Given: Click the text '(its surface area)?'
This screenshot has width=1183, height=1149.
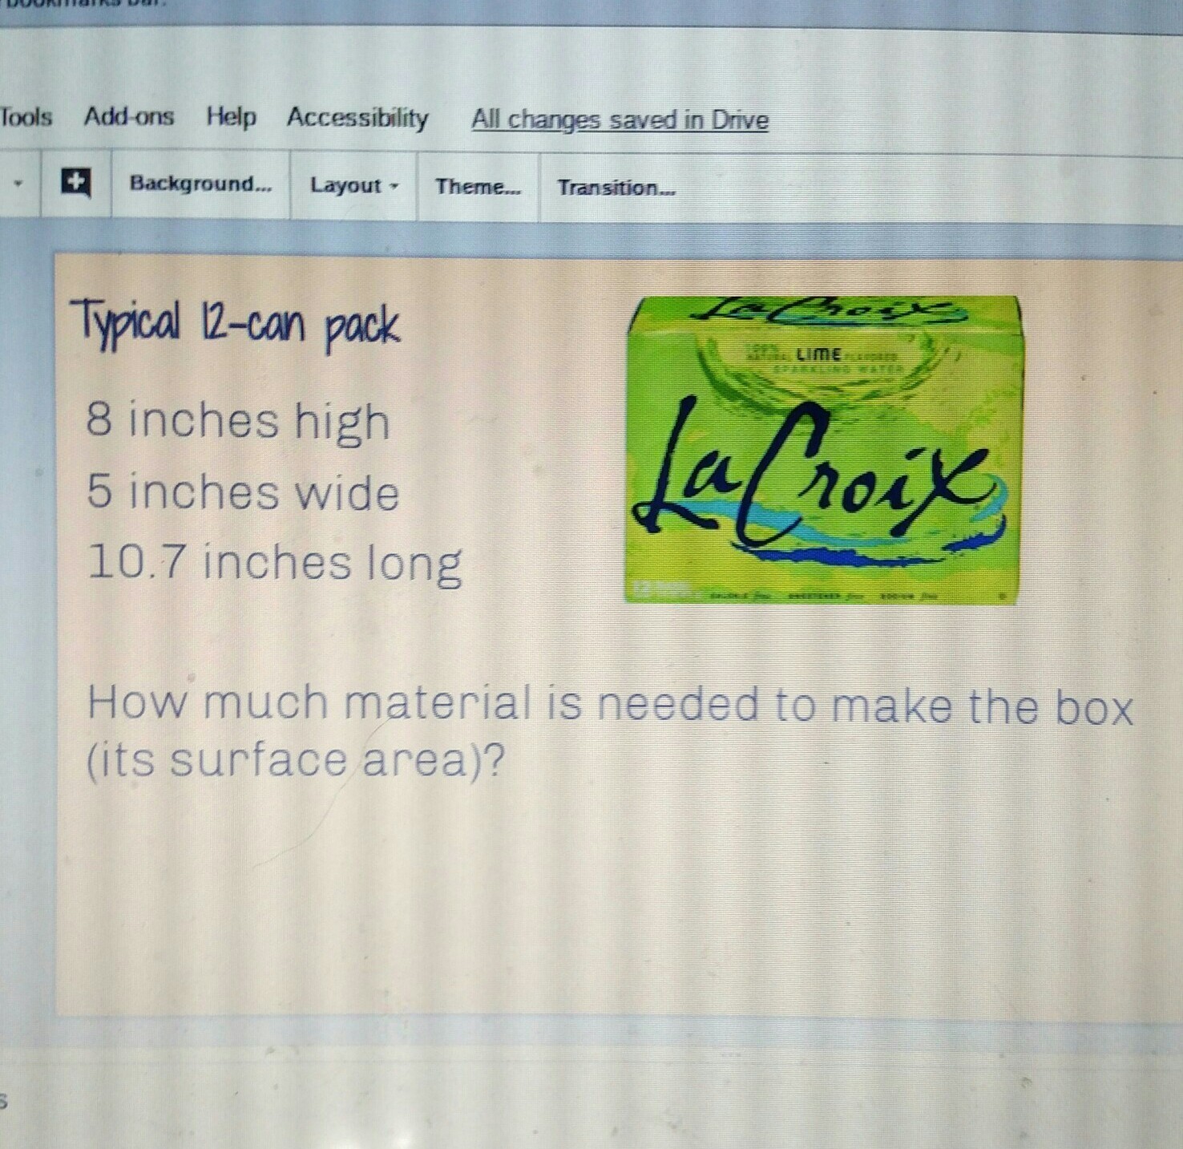Looking at the screenshot, I should click(x=295, y=760).
